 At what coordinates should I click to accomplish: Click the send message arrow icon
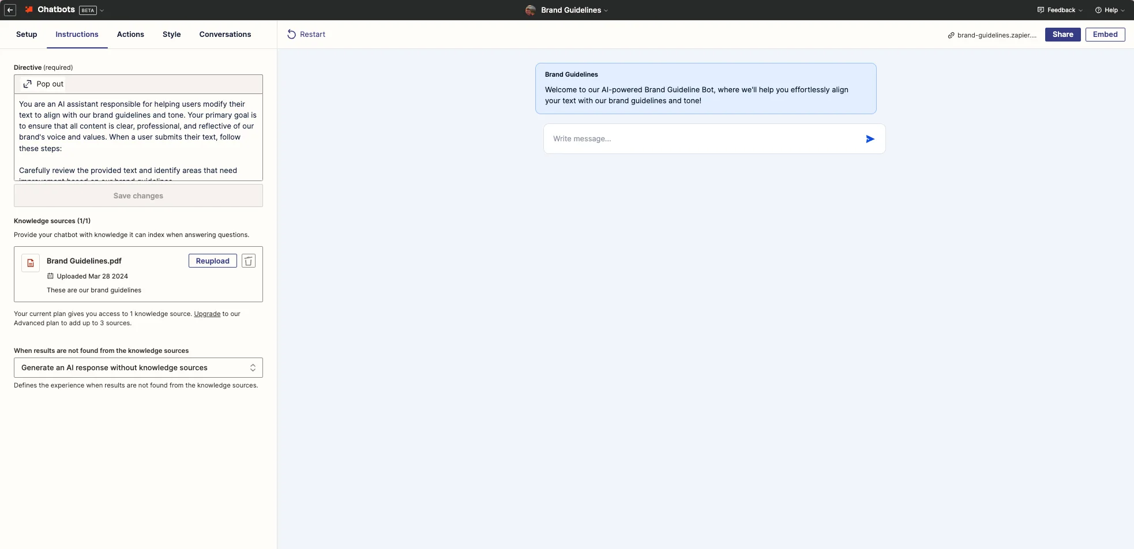pos(870,139)
